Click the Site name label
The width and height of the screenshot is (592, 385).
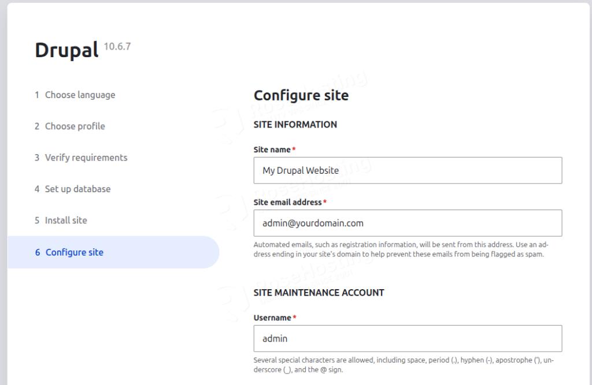pos(272,149)
